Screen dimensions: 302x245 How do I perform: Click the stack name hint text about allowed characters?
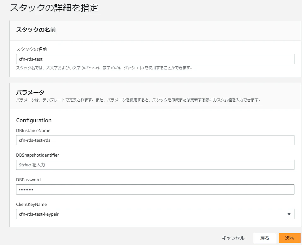[104, 68]
